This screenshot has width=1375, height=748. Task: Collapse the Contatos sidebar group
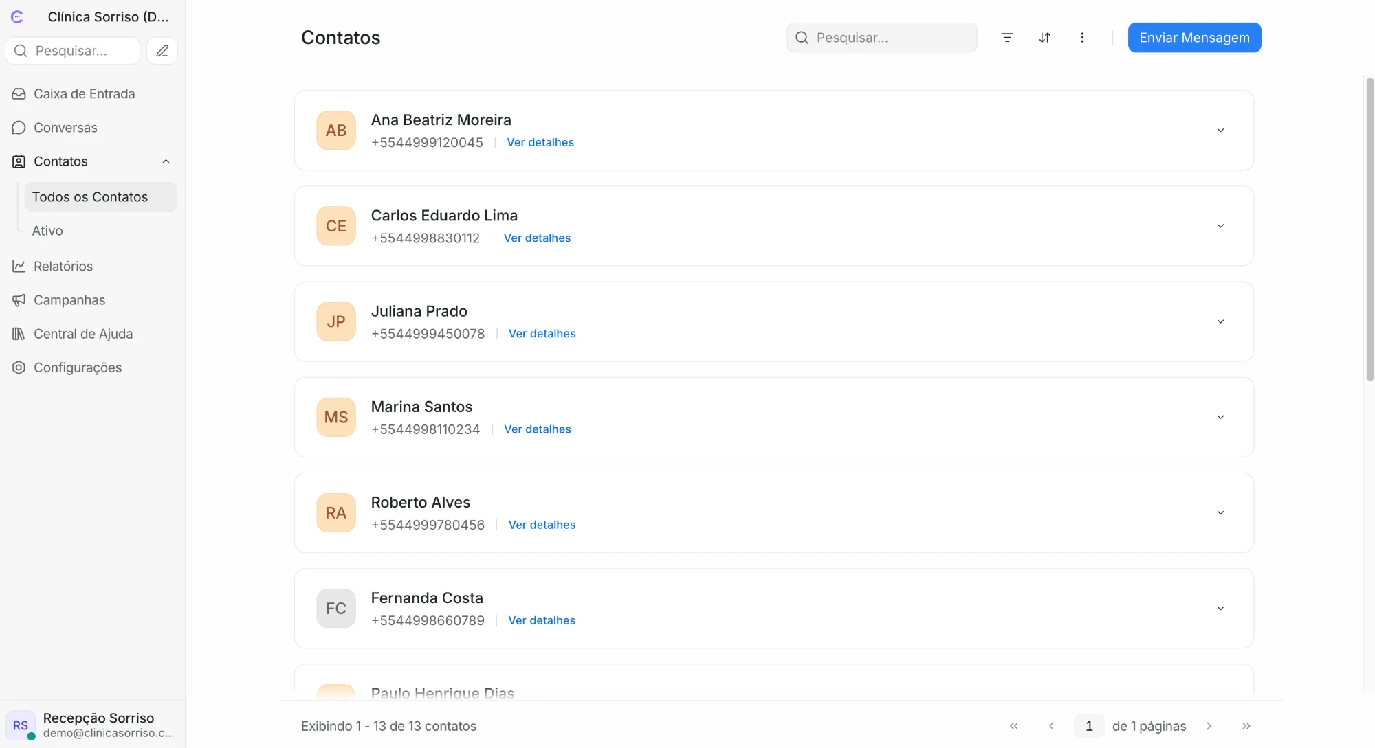pyautogui.click(x=166, y=161)
